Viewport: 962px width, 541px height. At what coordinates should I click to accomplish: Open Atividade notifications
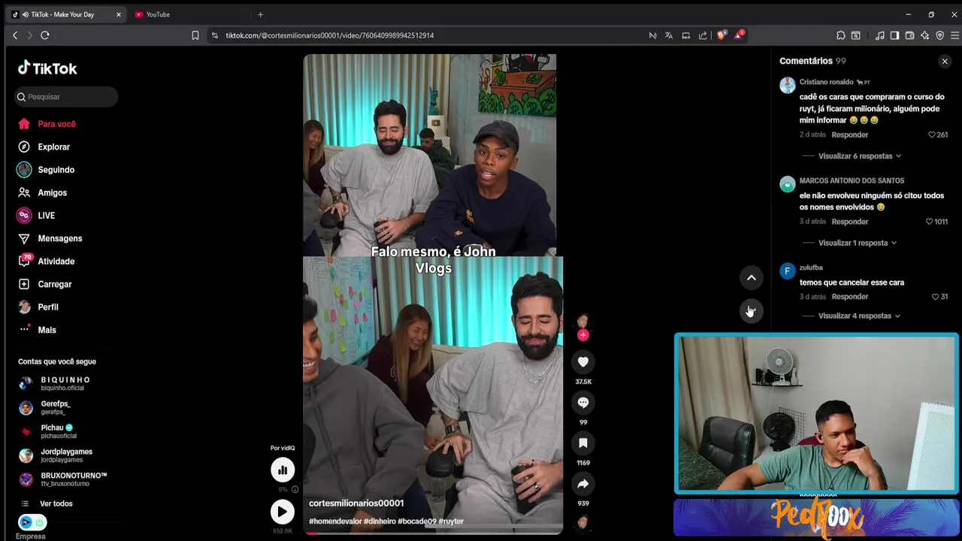pos(46,261)
